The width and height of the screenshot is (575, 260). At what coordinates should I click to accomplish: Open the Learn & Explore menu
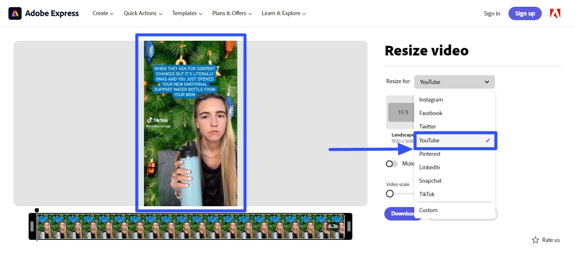[283, 13]
